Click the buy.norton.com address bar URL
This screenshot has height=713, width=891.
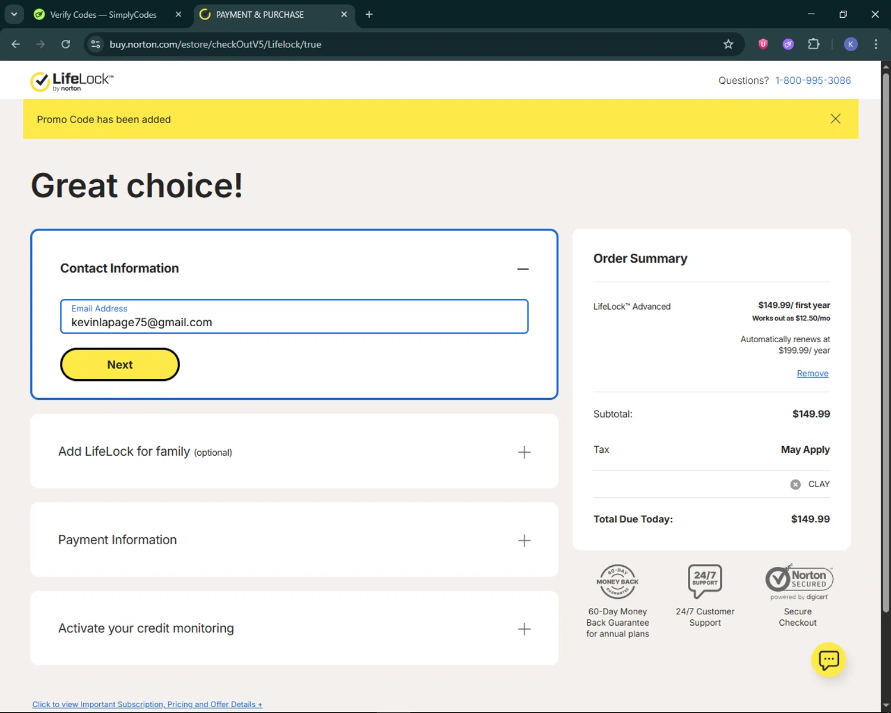[x=215, y=45]
